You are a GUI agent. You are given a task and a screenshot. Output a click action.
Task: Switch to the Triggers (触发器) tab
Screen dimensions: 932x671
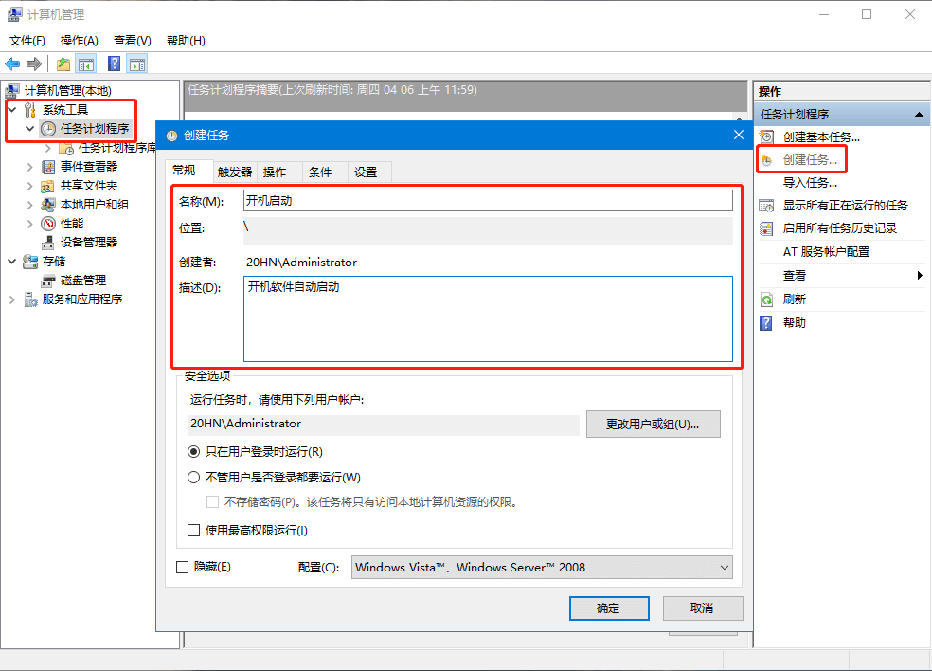point(235,172)
